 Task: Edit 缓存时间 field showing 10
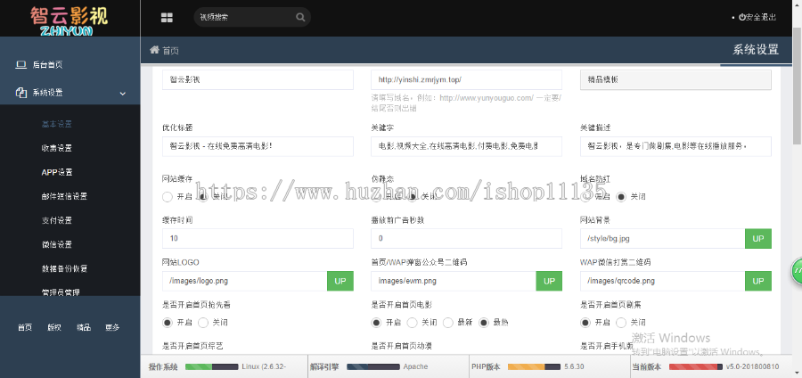point(258,239)
